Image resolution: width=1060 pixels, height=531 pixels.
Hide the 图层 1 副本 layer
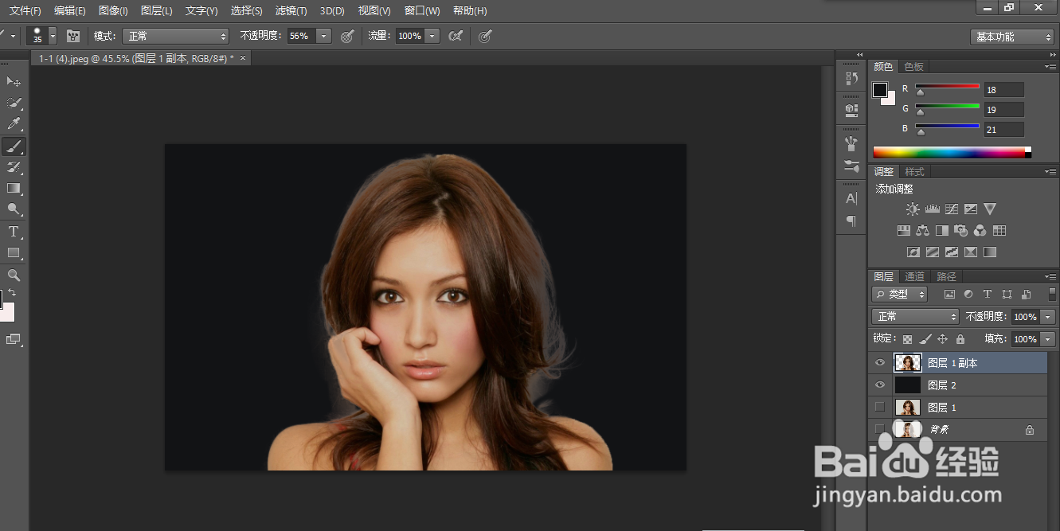pos(880,363)
